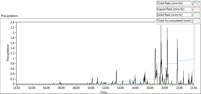Image resolution: width=201 pixels, height=94 pixels.
Task: Select the Total Accumulated (mm) legend label
Action: tap(174, 21)
